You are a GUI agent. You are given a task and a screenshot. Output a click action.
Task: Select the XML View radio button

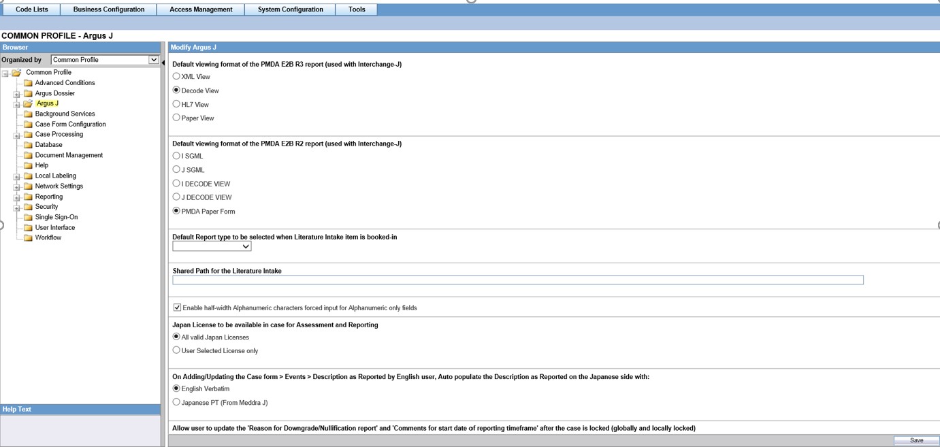point(176,76)
